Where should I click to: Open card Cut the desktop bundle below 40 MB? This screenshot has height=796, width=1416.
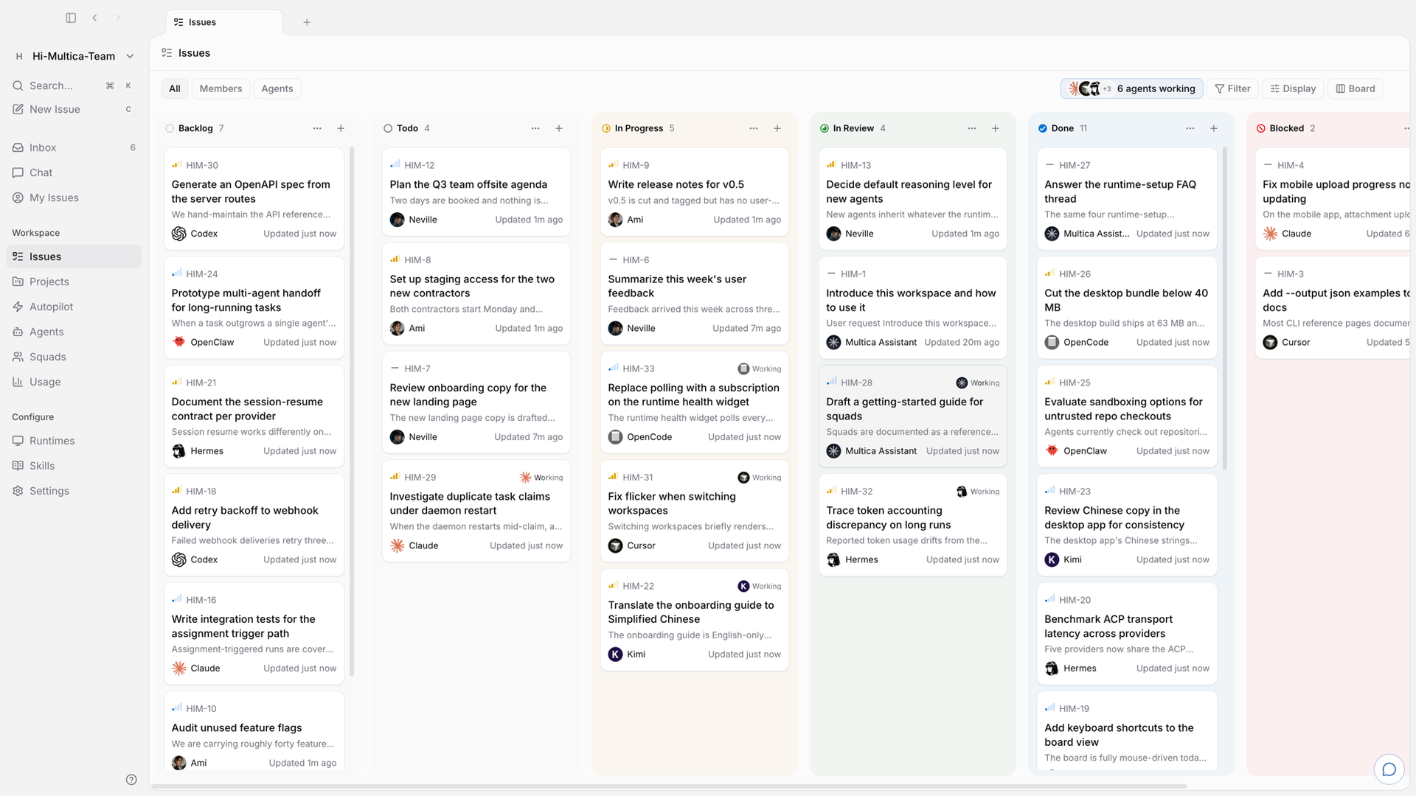tap(1127, 308)
